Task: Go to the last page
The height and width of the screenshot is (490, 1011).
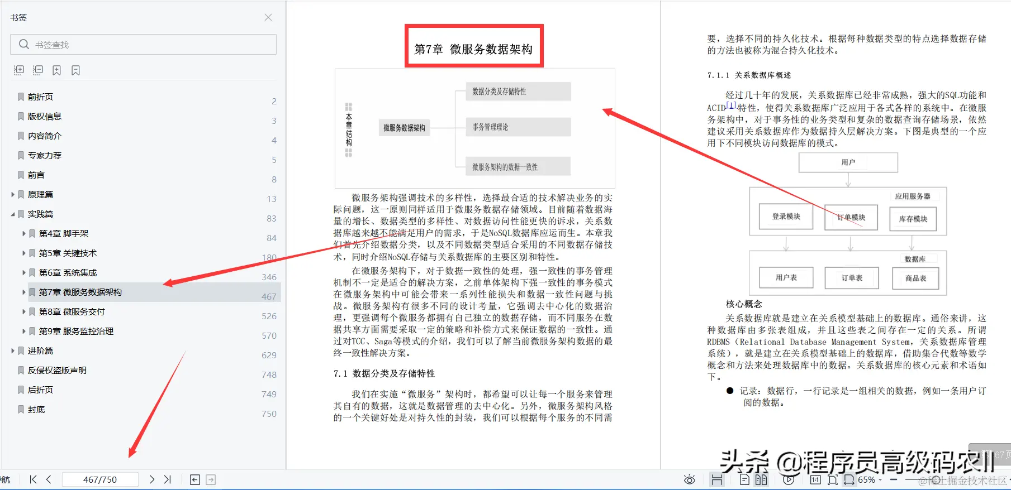Action: point(167,479)
